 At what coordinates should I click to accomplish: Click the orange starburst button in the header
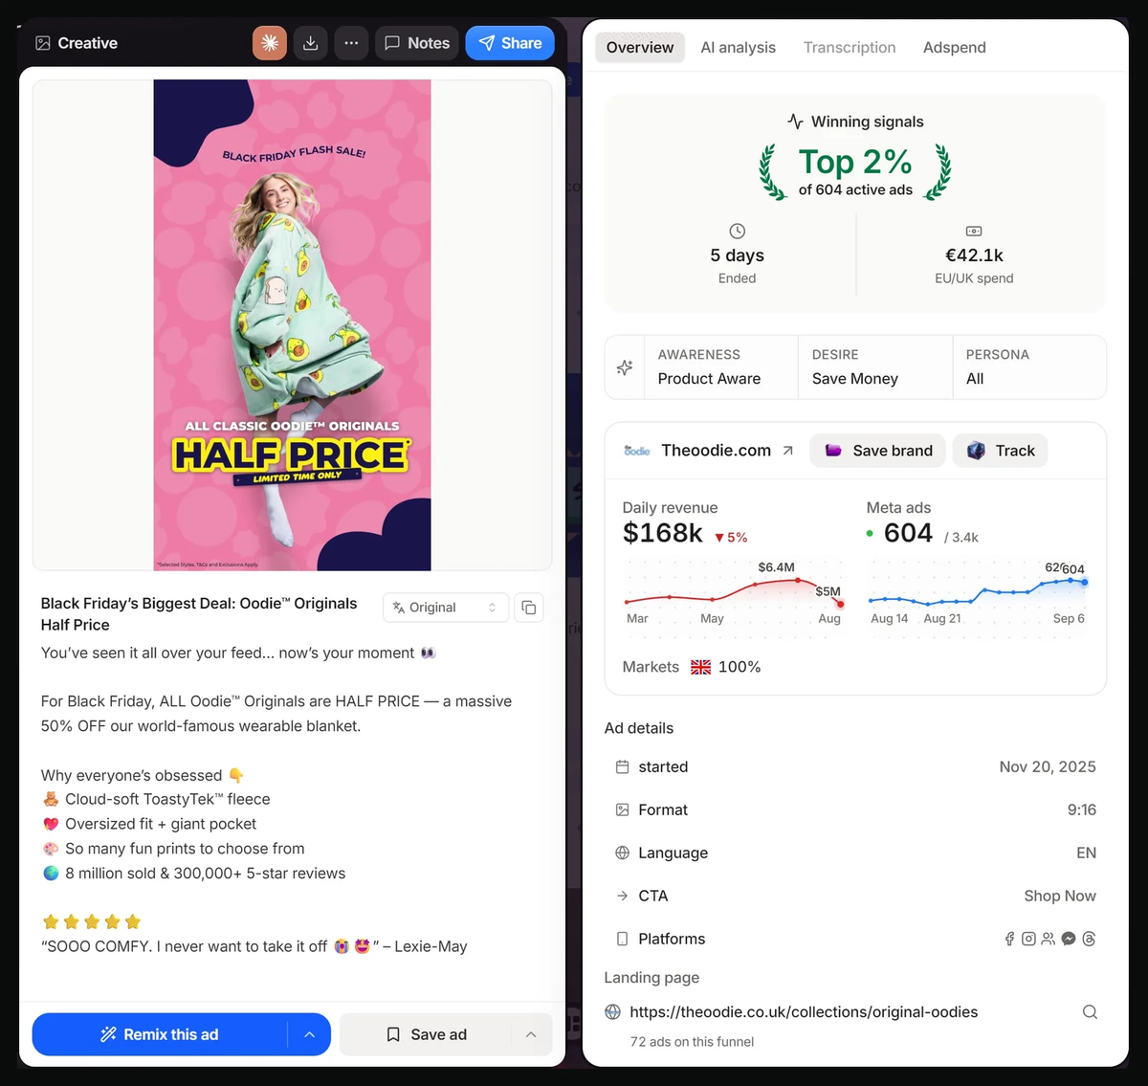[x=270, y=43]
